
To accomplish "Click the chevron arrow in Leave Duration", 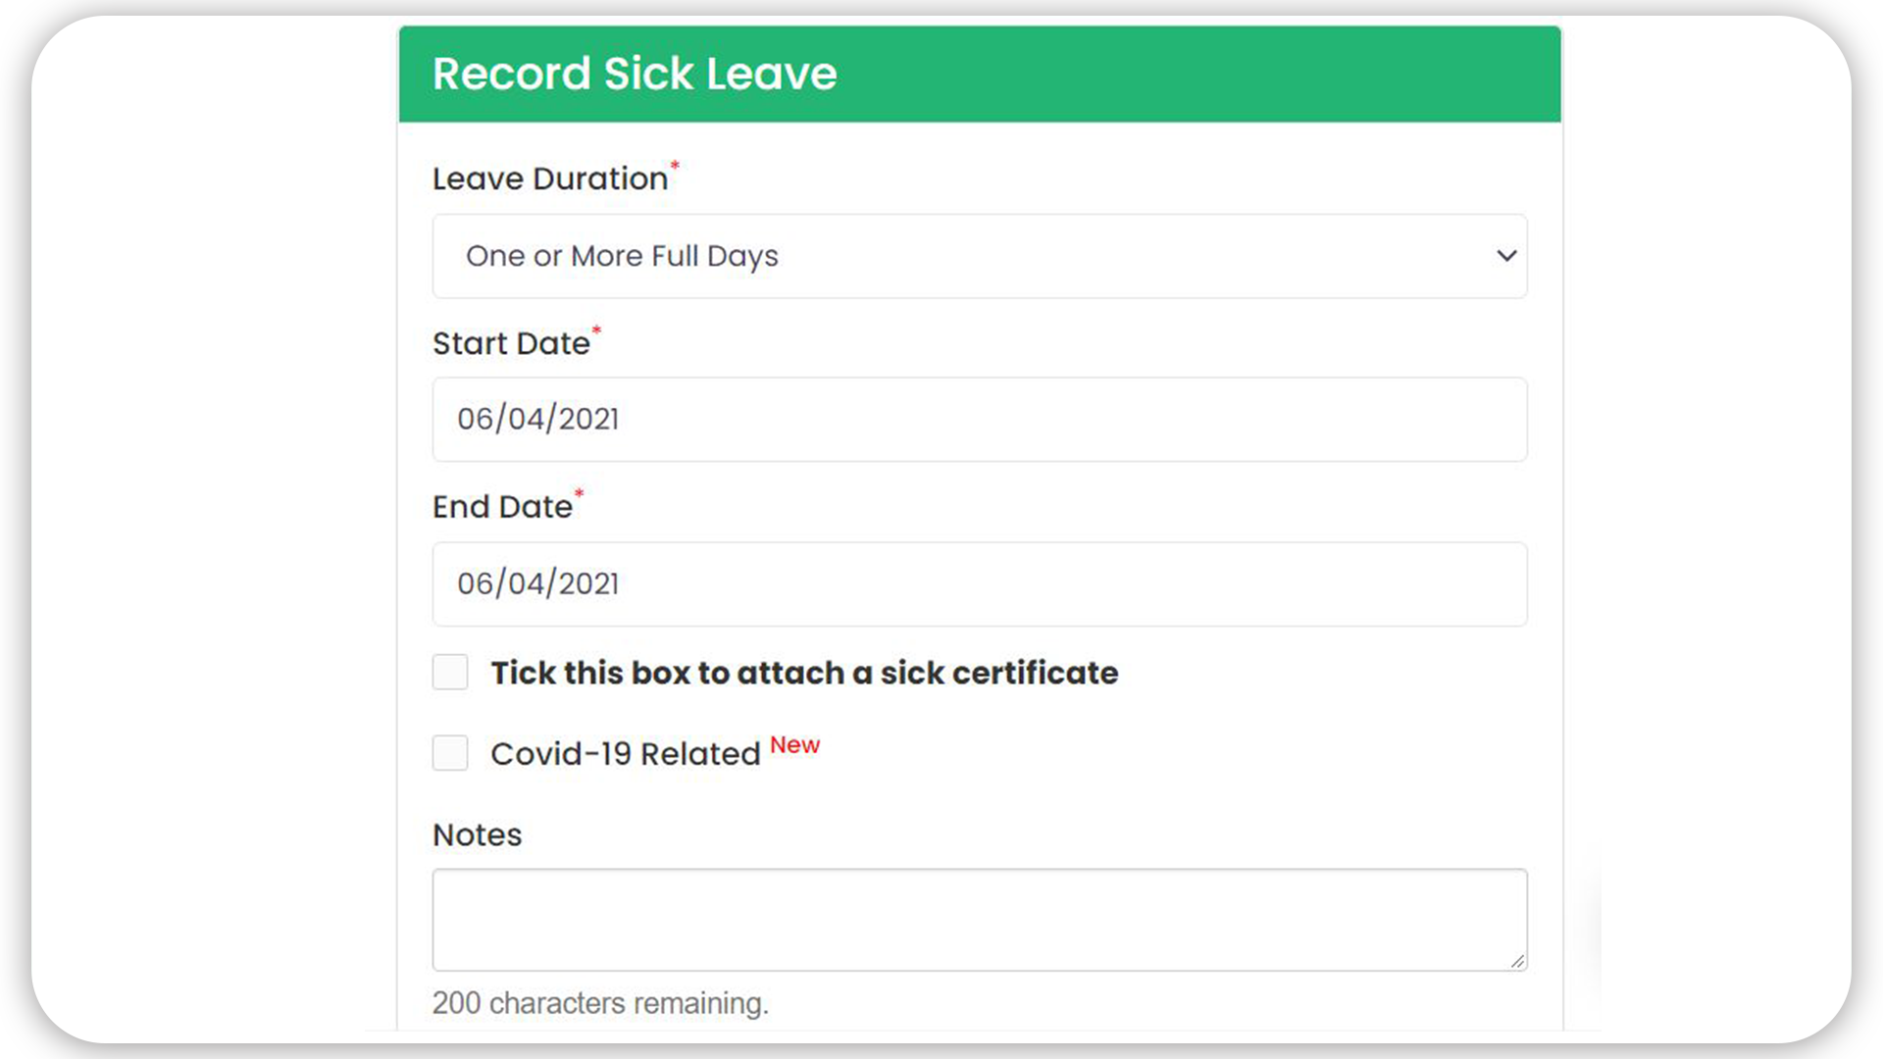I will tap(1506, 256).
